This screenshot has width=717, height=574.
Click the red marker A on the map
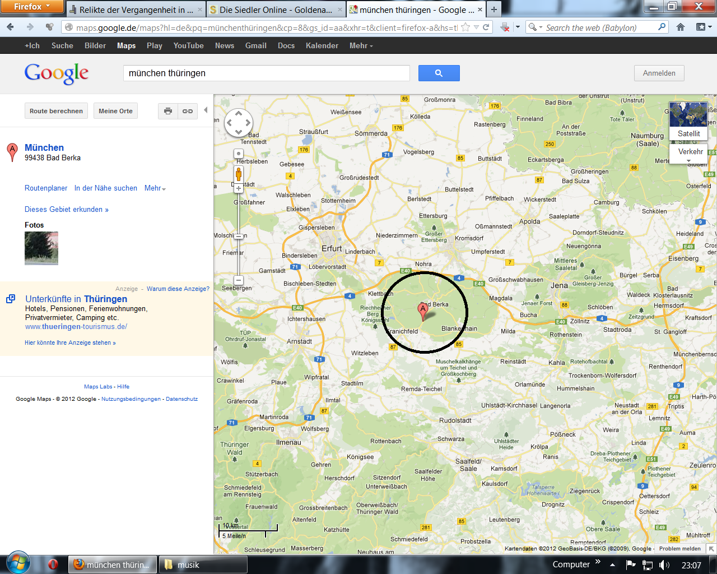(x=423, y=312)
